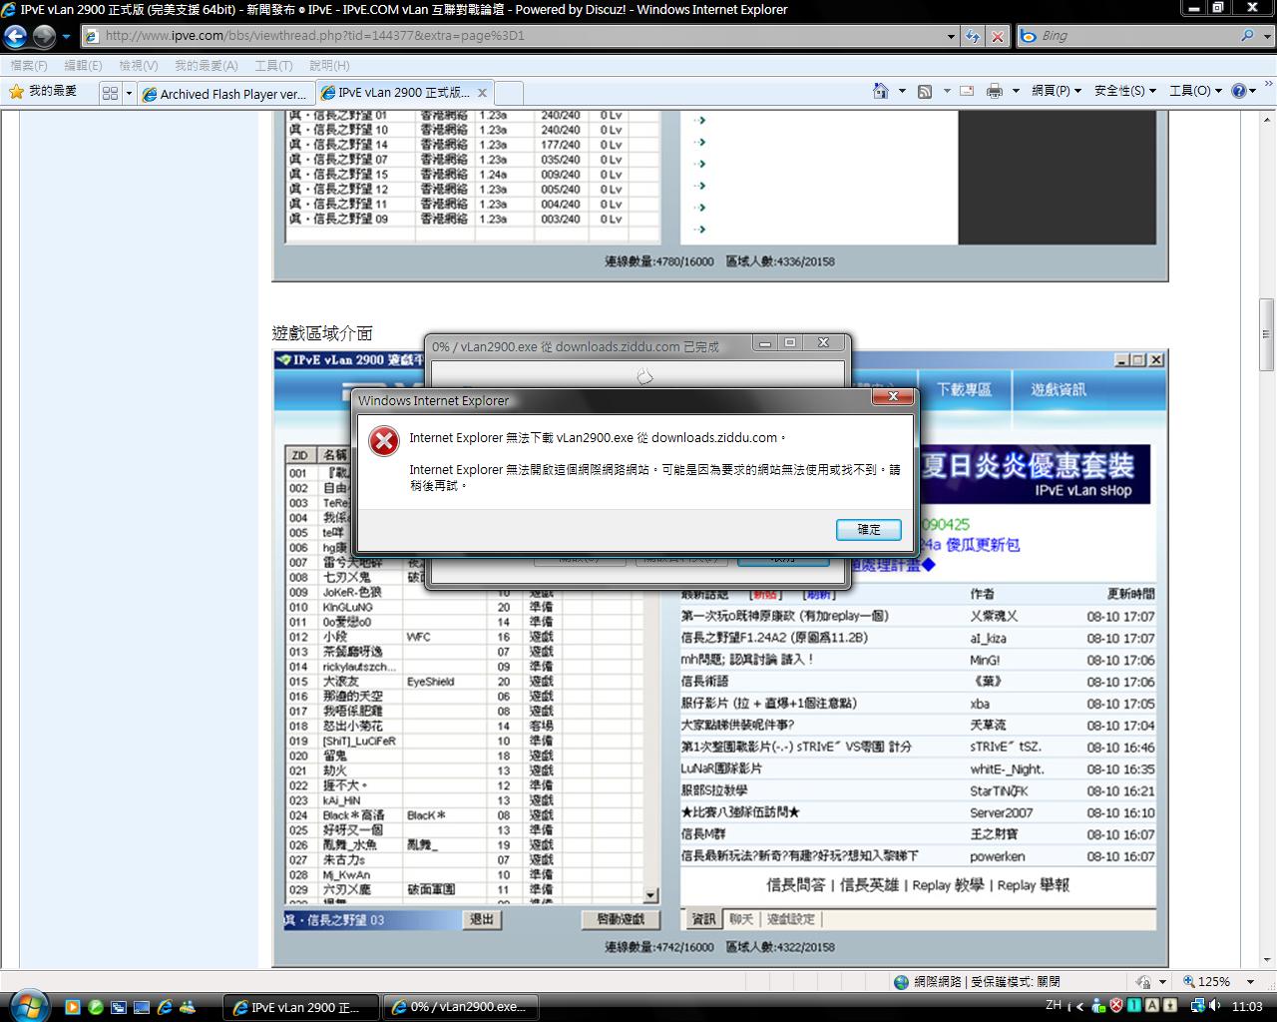Show hidden tray icons with the chevron
This screenshot has width=1277, height=1022.
tap(1079, 1006)
